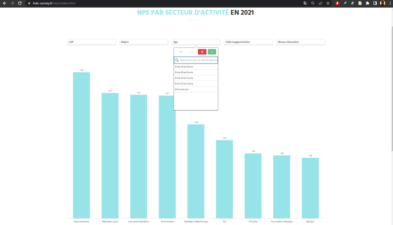This screenshot has width=393, height=225.
Task: Select 'Entre 18 et 24 ans' option
Action: [x=196, y=78]
